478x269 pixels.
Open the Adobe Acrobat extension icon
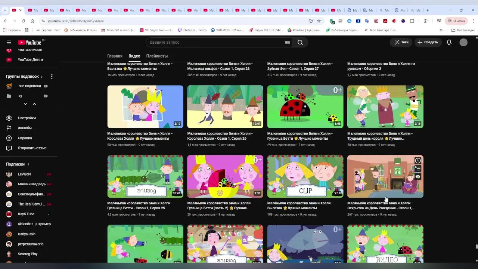pyautogui.click(x=385, y=21)
